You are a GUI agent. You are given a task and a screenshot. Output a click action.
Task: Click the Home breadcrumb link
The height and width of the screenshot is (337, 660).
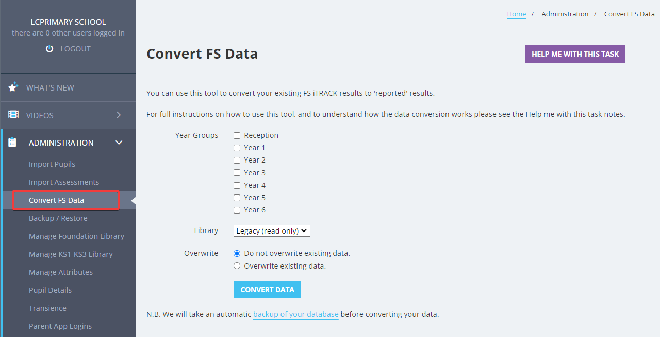[x=517, y=14]
